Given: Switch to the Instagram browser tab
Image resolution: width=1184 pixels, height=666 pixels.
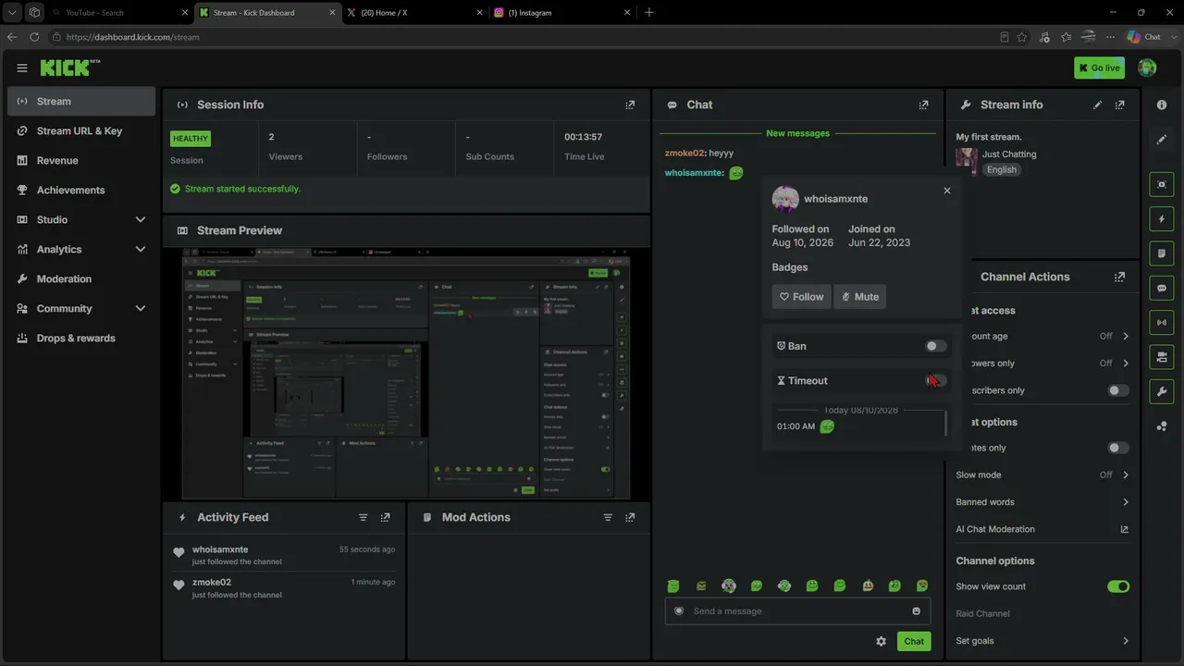Looking at the screenshot, I should (561, 13).
